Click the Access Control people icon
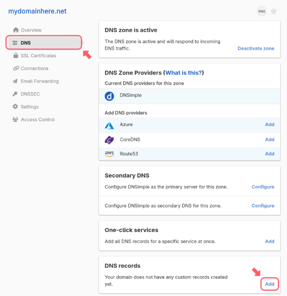287x296 pixels. (15, 119)
